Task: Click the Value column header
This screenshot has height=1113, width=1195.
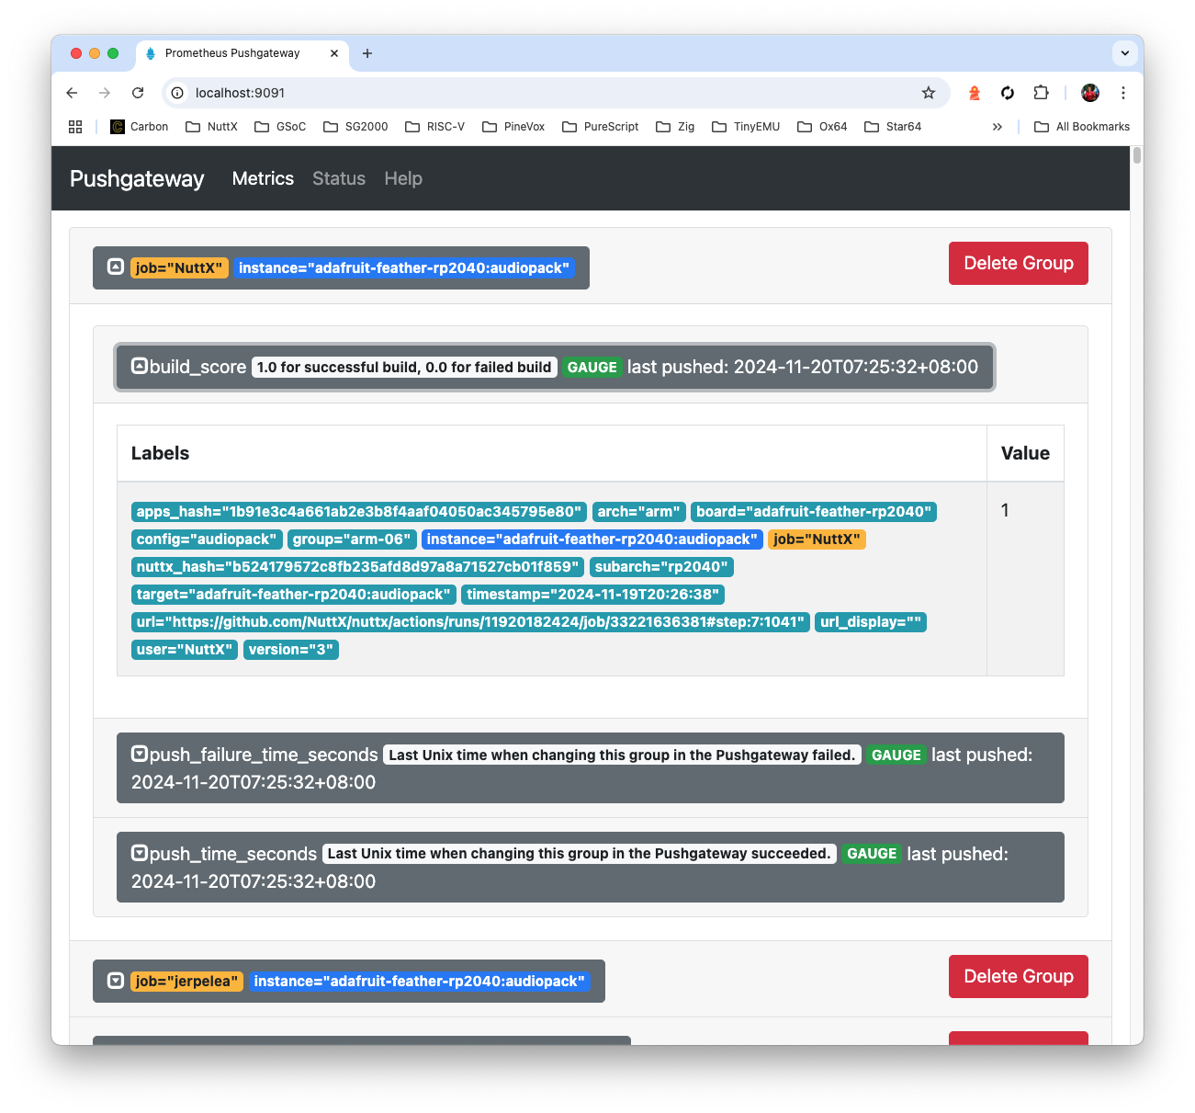Action: click(x=1025, y=453)
